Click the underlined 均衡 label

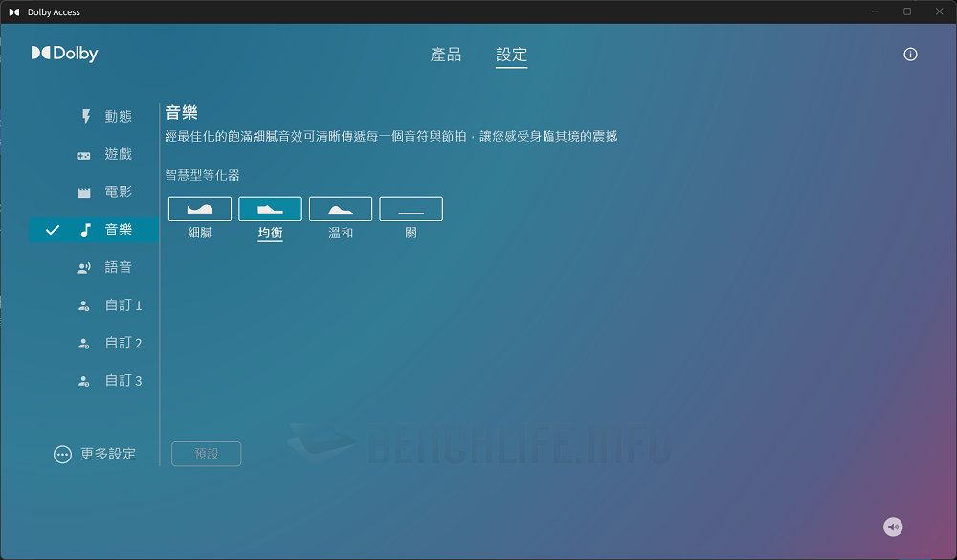pos(271,233)
